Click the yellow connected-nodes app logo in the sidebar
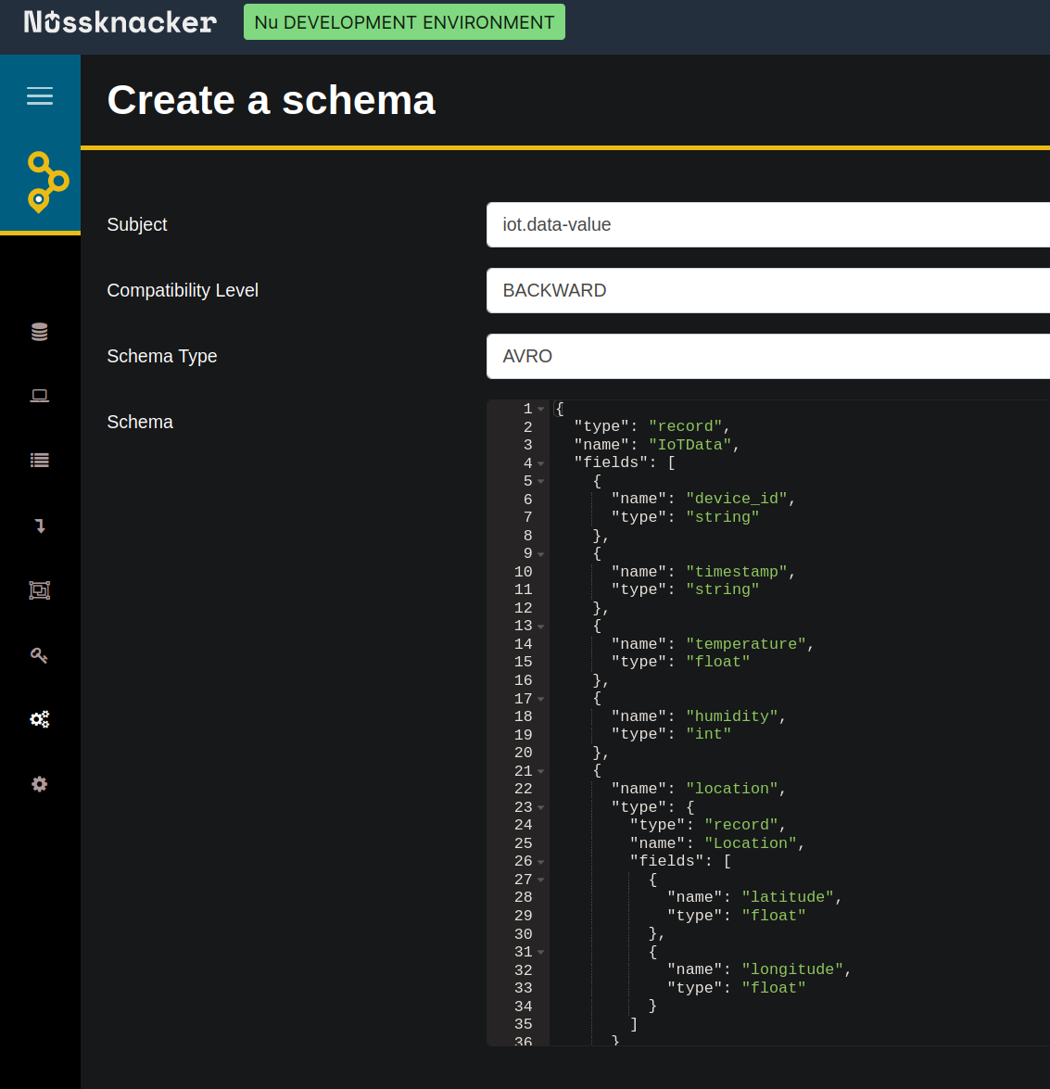 [x=48, y=182]
